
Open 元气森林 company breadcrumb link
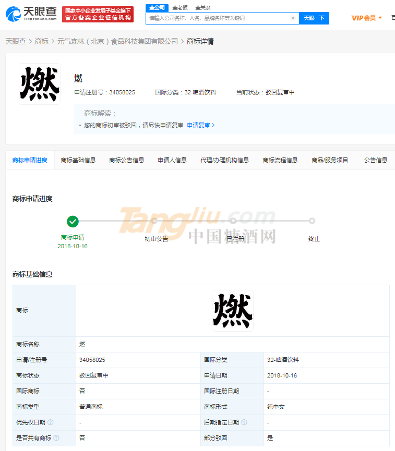click(x=117, y=41)
